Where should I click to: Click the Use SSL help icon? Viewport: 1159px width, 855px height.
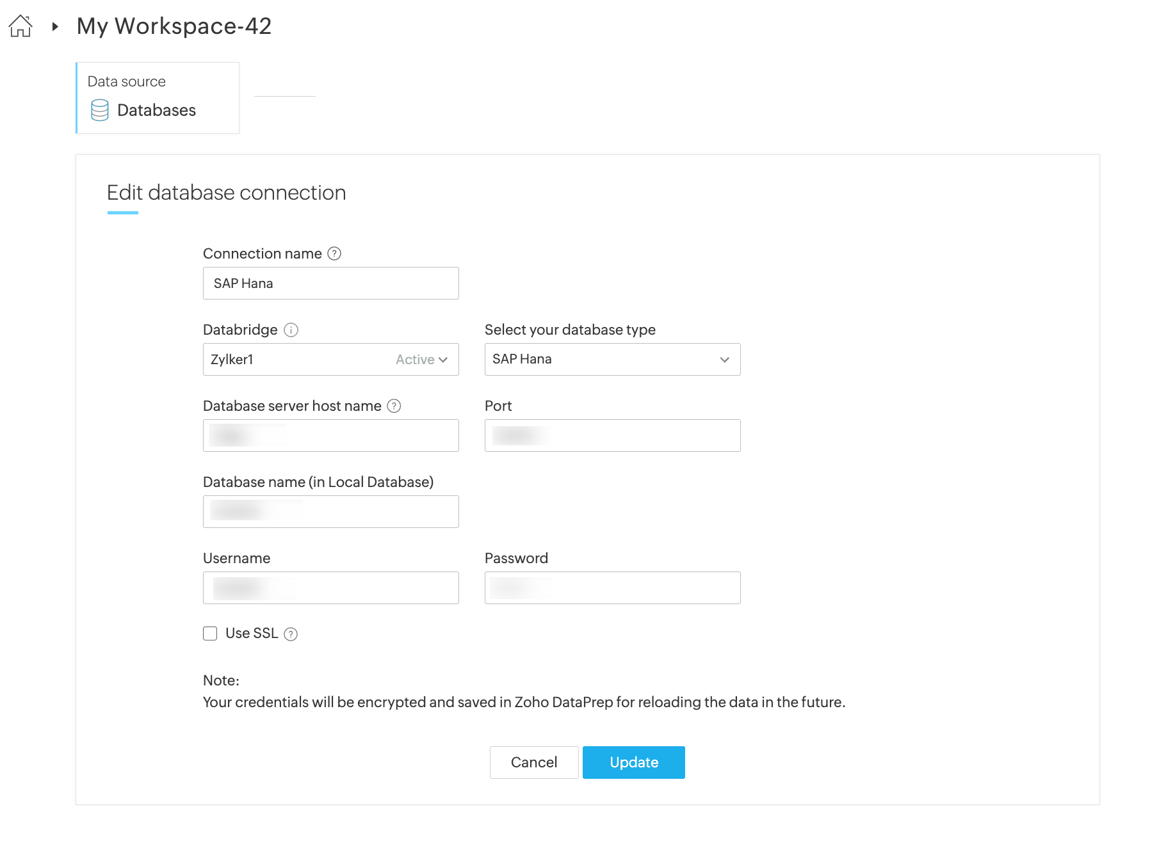291,634
